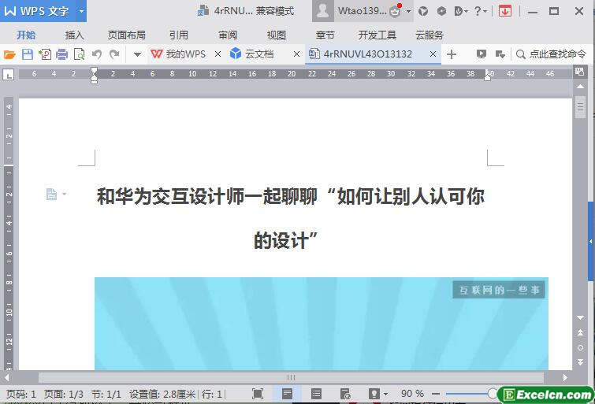
Task: Click the 页面: 1/3 status bar entry
Action: (63, 394)
